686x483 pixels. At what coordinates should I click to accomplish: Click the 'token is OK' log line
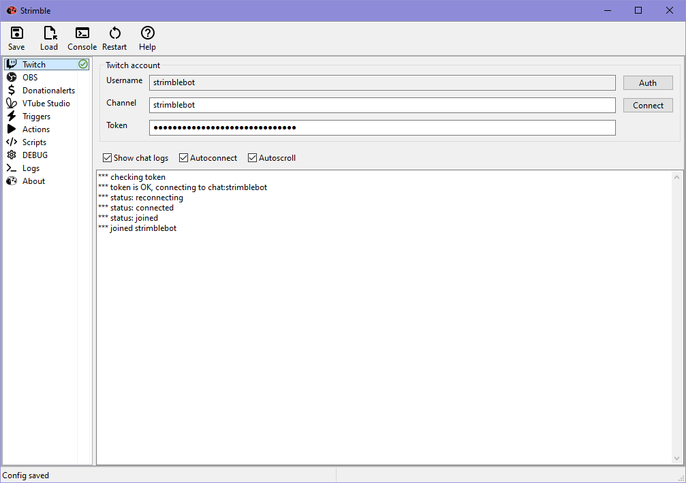183,187
